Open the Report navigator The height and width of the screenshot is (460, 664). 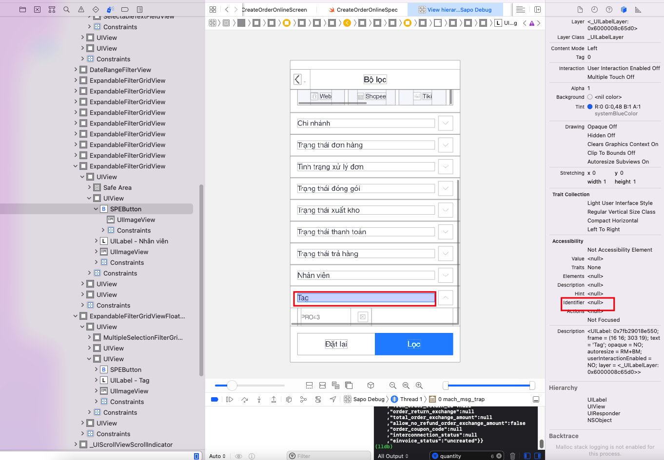click(x=140, y=9)
